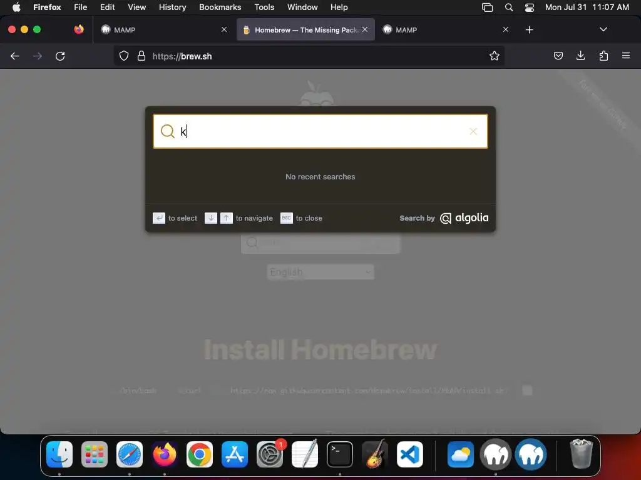This screenshot has height=480, width=641.
Task: Launch GarageBand from the Dock
Action: coord(375,454)
